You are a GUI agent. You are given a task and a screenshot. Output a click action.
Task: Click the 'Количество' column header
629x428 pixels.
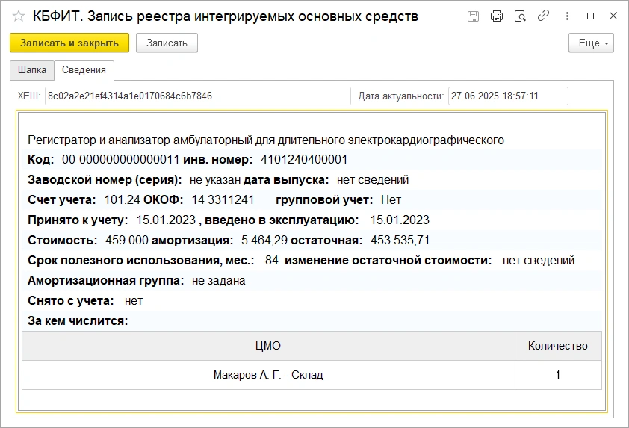tap(558, 346)
